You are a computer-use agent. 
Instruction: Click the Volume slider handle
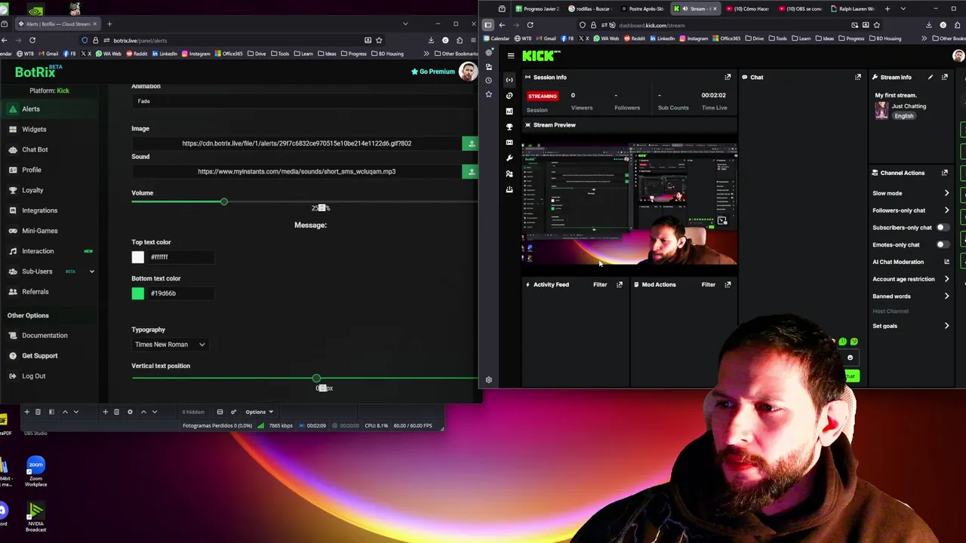[223, 202]
